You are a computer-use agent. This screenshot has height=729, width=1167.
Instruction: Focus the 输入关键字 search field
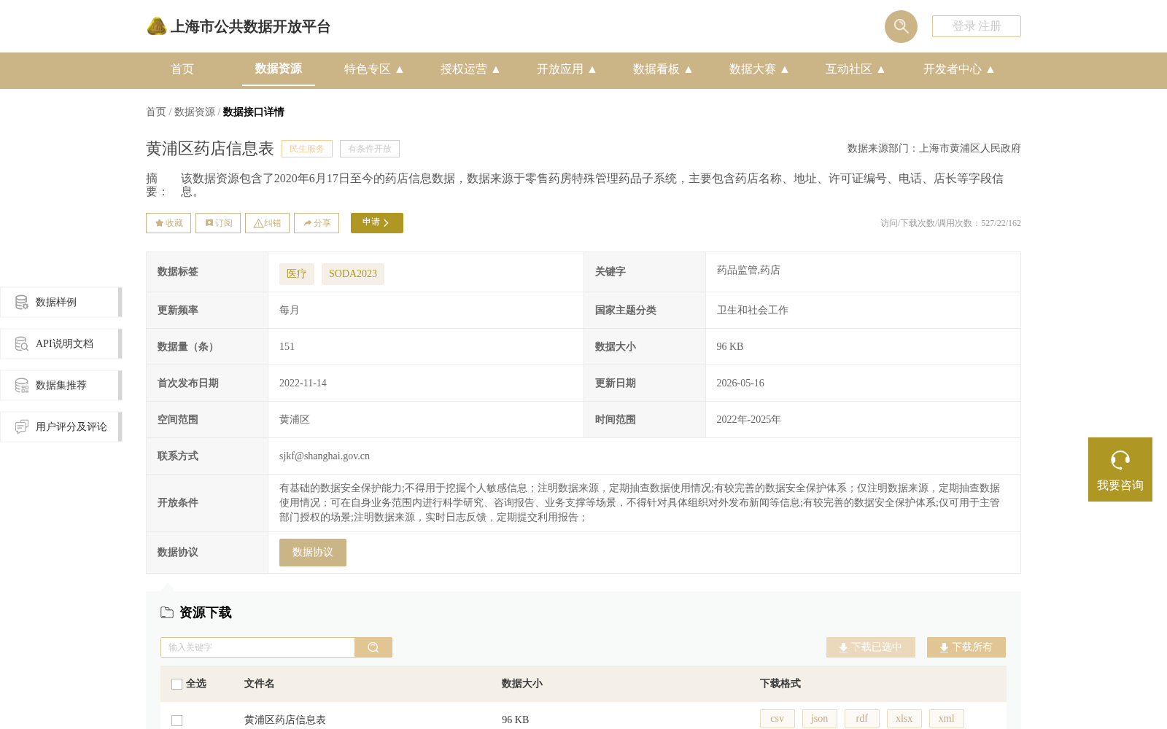[x=257, y=647]
